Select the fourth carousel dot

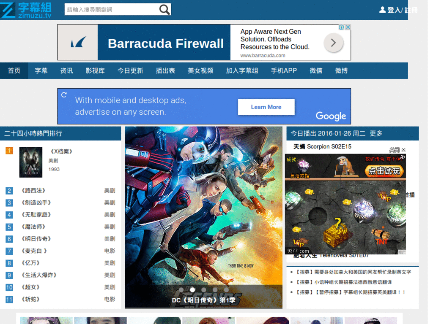(215, 290)
